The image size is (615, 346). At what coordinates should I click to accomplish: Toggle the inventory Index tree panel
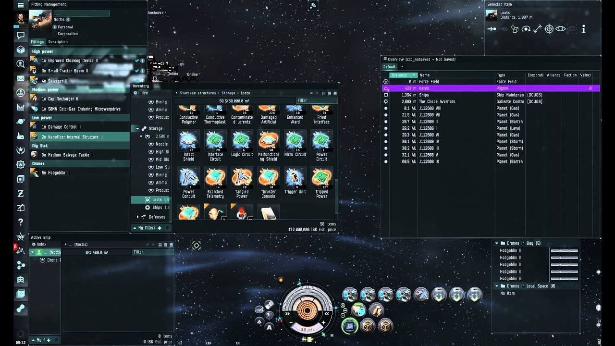tap(140, 93)
